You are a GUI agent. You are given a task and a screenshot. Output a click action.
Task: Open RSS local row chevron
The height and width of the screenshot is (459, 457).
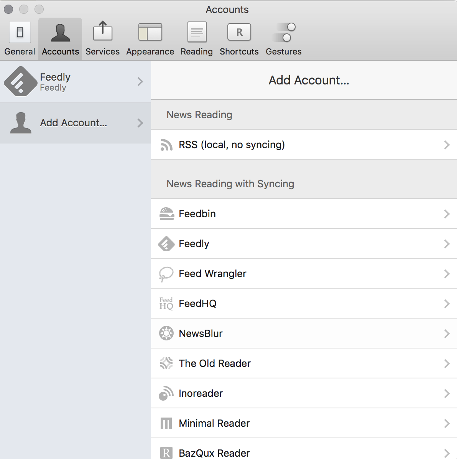(x=447, y=145)
